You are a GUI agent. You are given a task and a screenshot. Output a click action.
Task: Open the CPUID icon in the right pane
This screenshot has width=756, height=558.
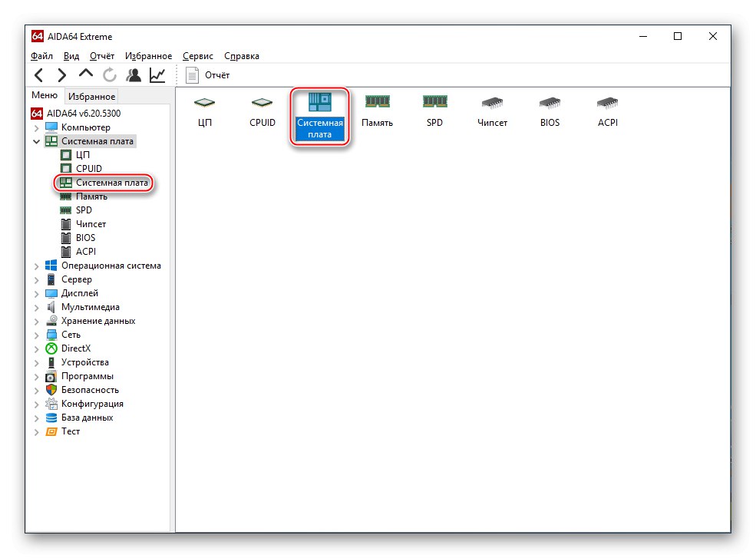click(262, 111)
